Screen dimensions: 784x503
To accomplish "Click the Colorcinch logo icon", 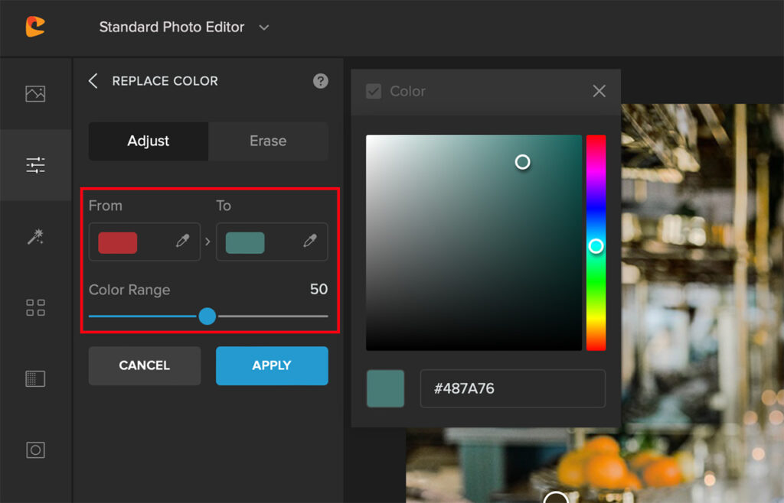I will [x=35, y=27].
